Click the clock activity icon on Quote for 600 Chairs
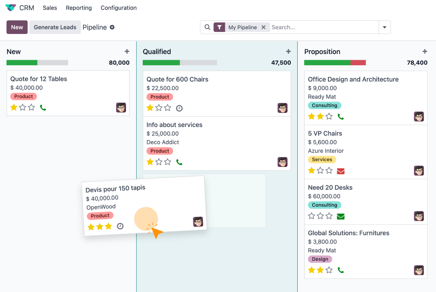This screenshot has height=292, width=436. pos(180,108)
